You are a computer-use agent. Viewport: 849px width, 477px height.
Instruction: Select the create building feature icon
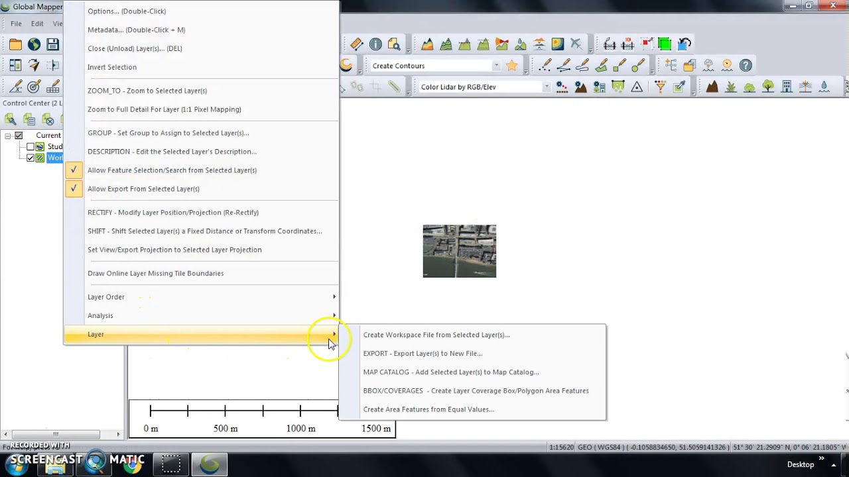pyautogui.click(x=787, y=87)
